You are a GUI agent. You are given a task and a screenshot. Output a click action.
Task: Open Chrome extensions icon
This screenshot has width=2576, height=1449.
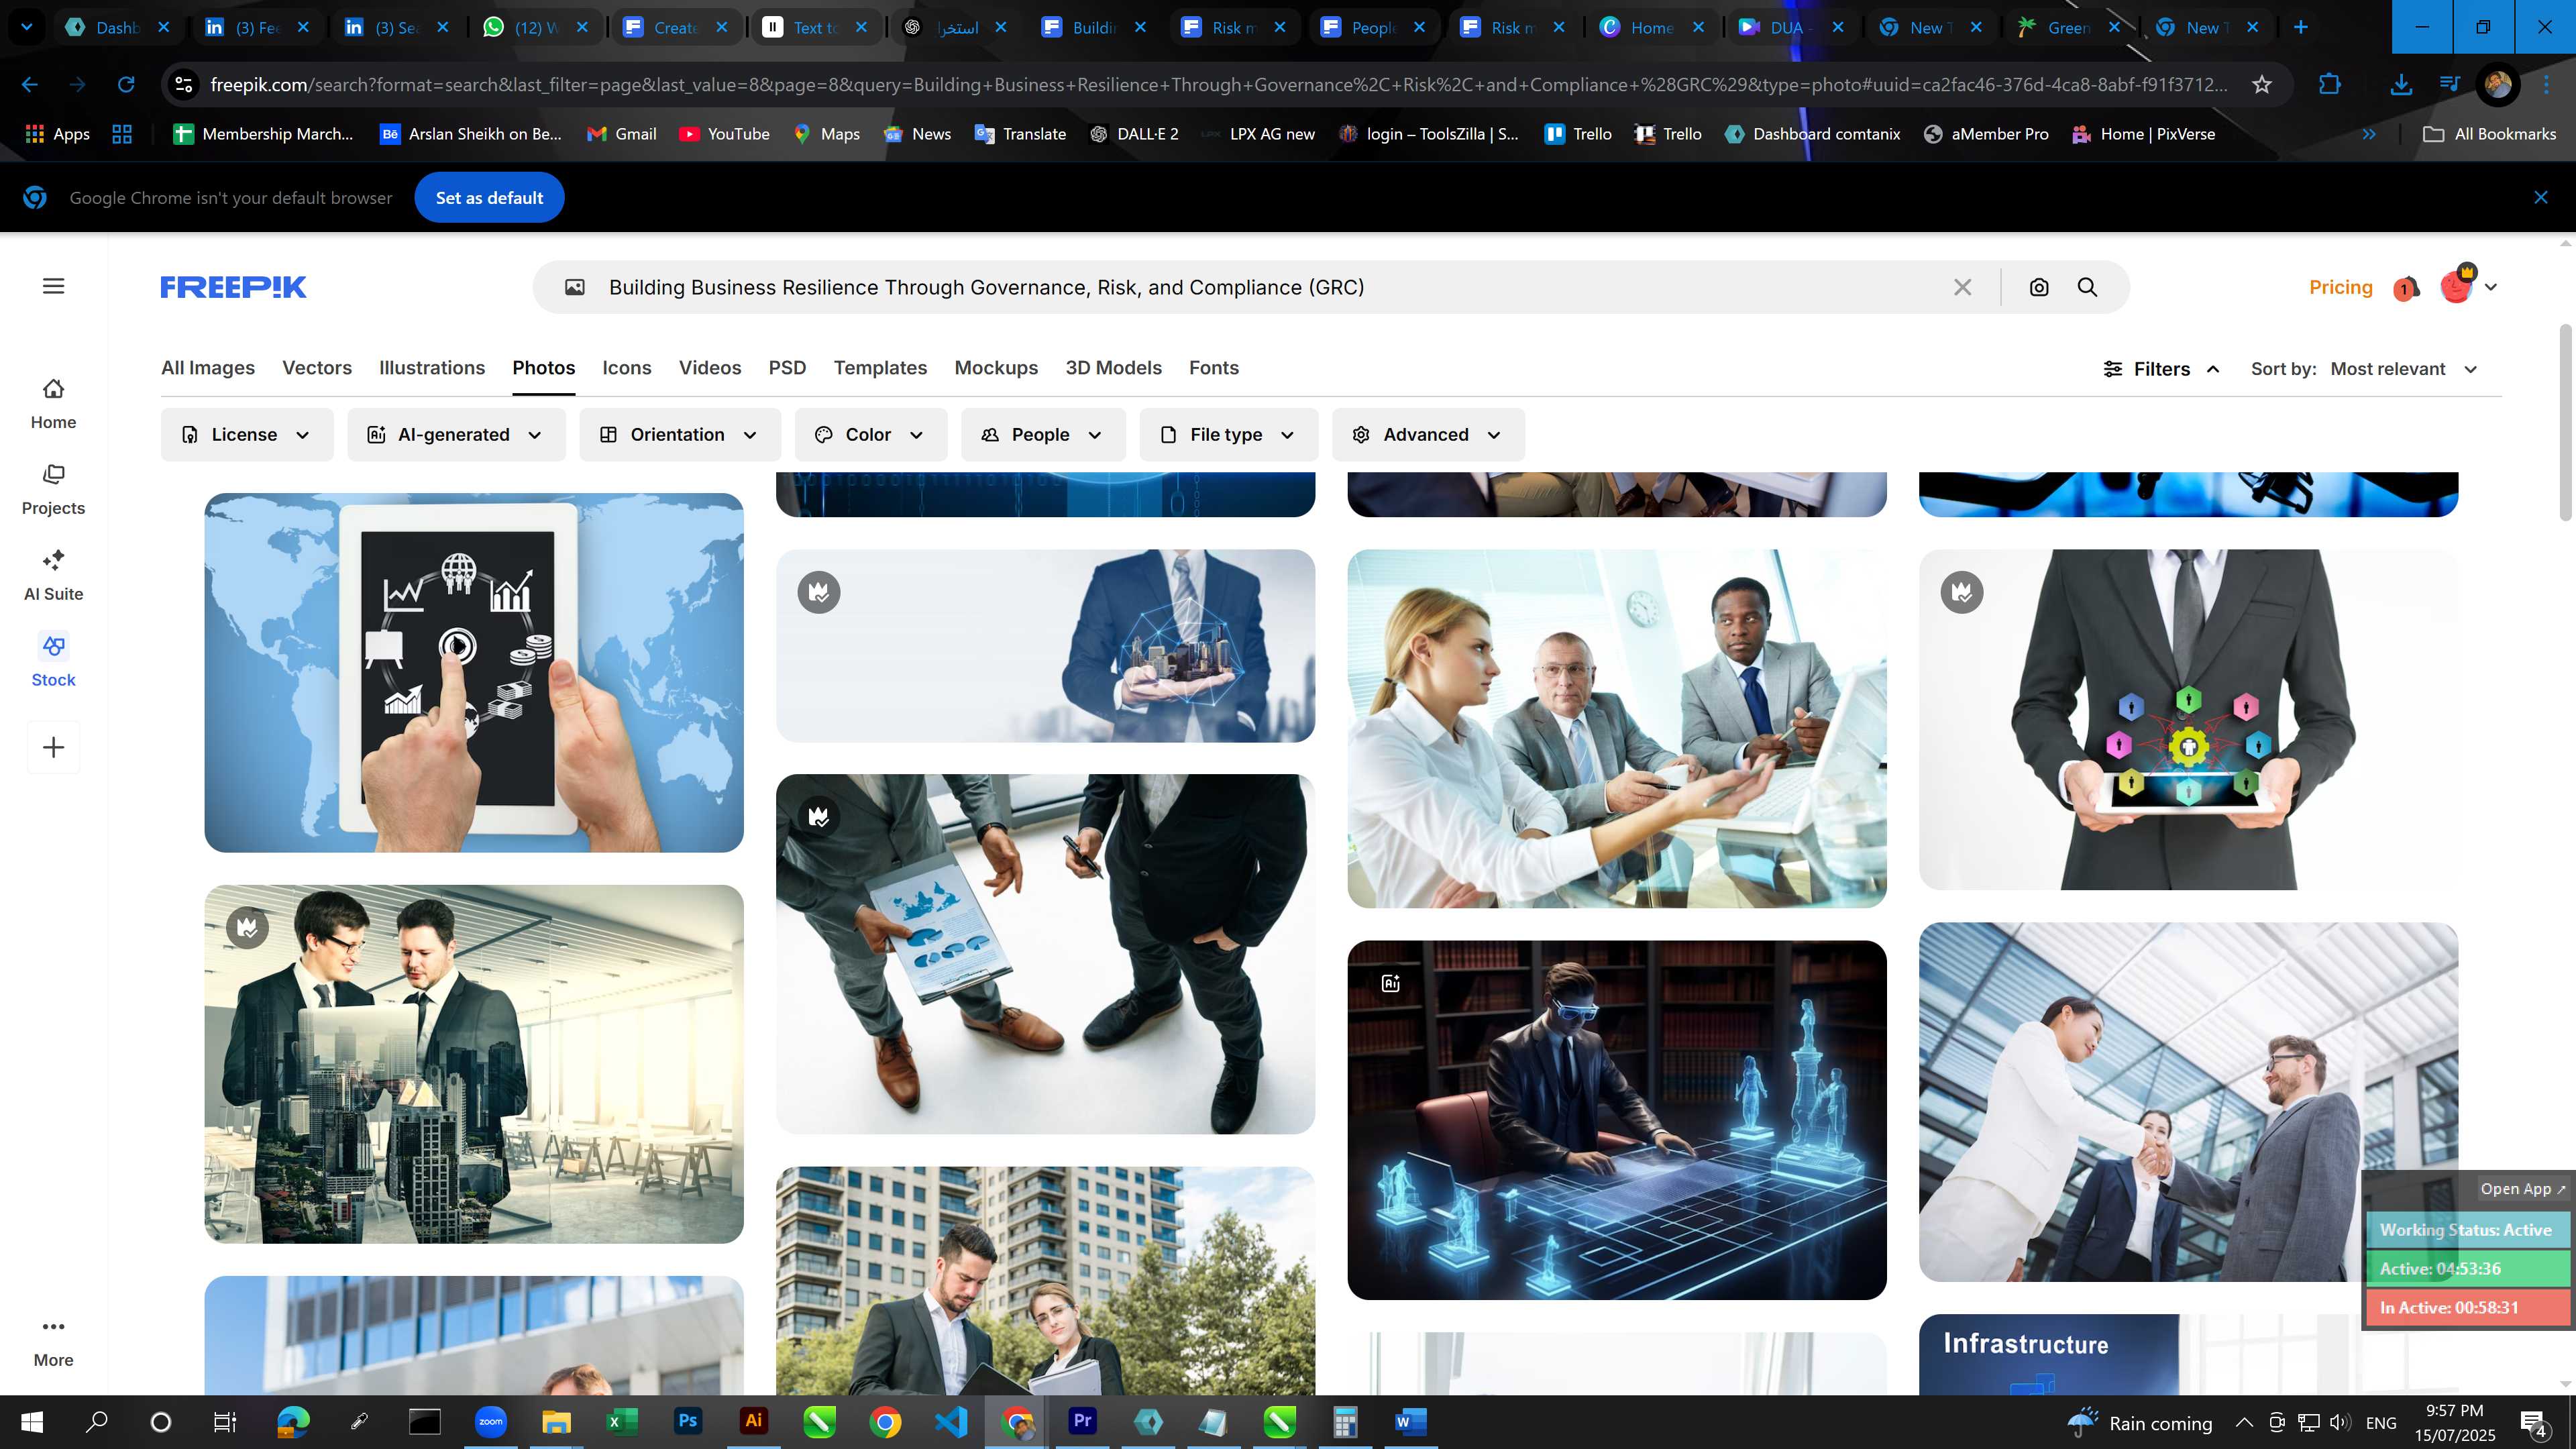pyautogui.click(x=2329, y=85)
